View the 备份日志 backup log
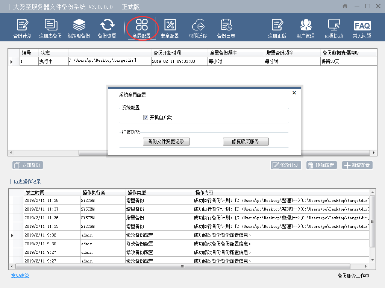385x288 pixels. tap(226, 28)
